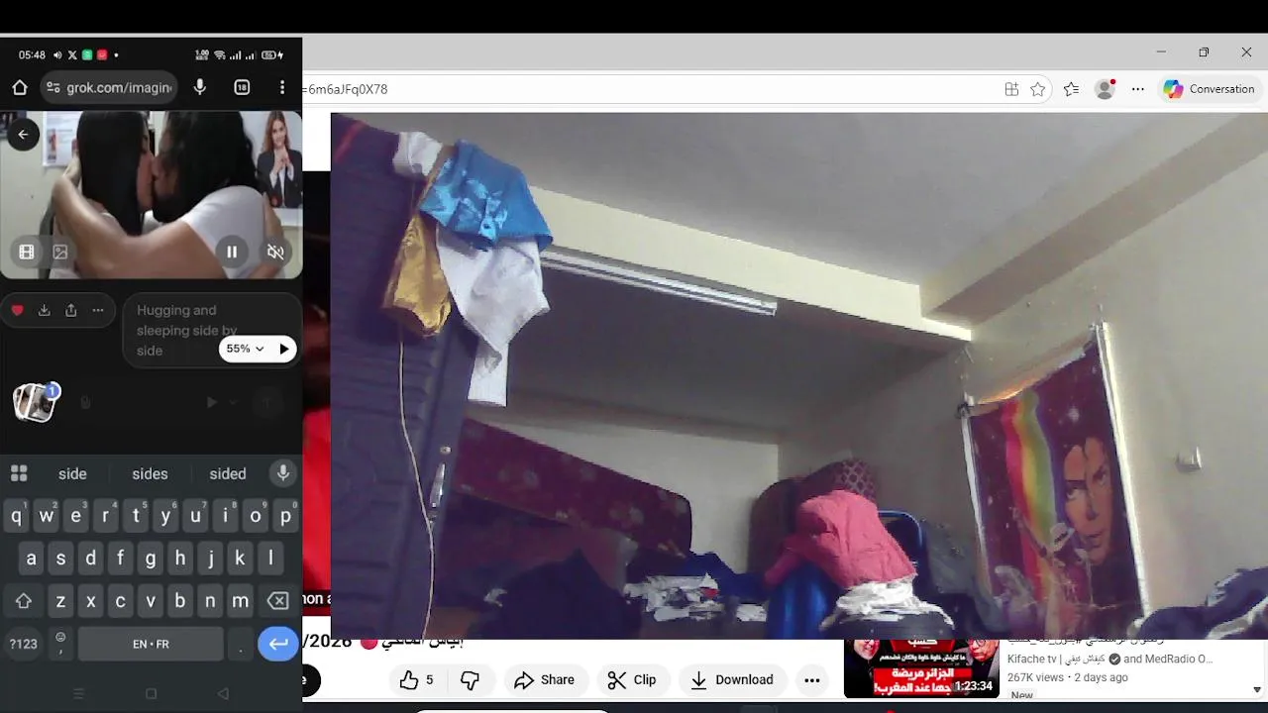Open more options beside share icon
1268x713 pixels.
(x=97, y=310)
